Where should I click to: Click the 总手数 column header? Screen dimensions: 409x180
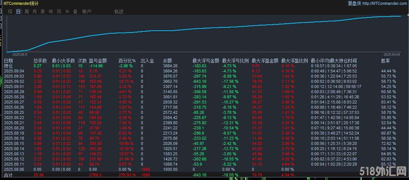40,61
